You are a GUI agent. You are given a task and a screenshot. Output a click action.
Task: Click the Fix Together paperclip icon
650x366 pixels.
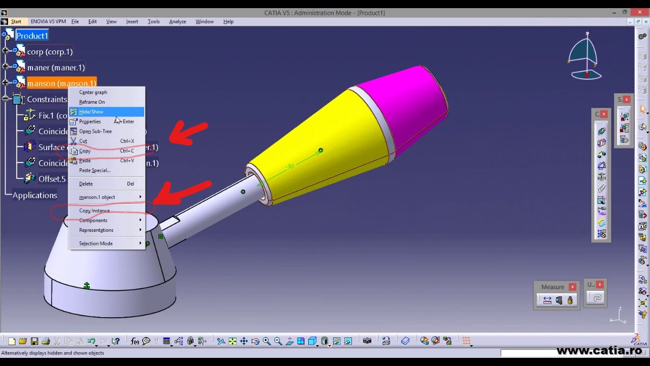point(602,189)
